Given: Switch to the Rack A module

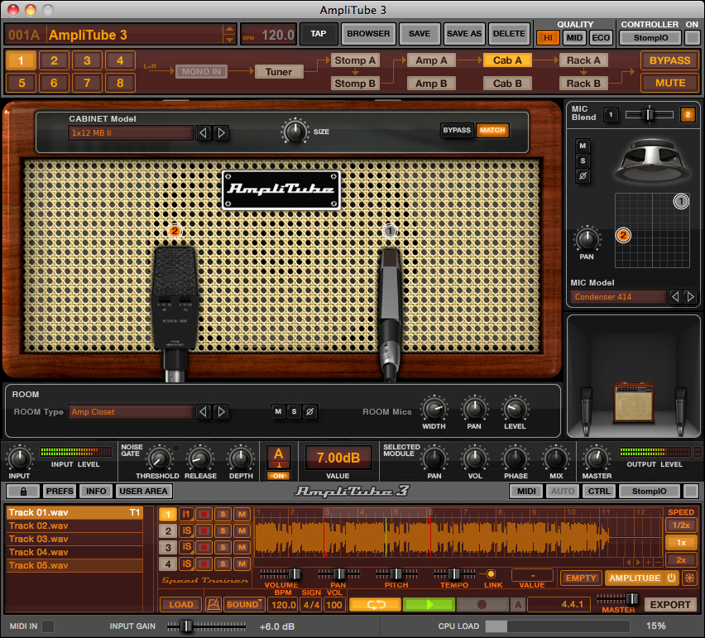Looking at the screenshot, I should [x=583, y=60].
